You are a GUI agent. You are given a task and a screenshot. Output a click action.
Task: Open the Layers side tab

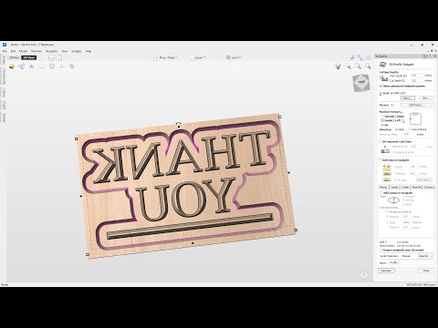coord(4,93)
